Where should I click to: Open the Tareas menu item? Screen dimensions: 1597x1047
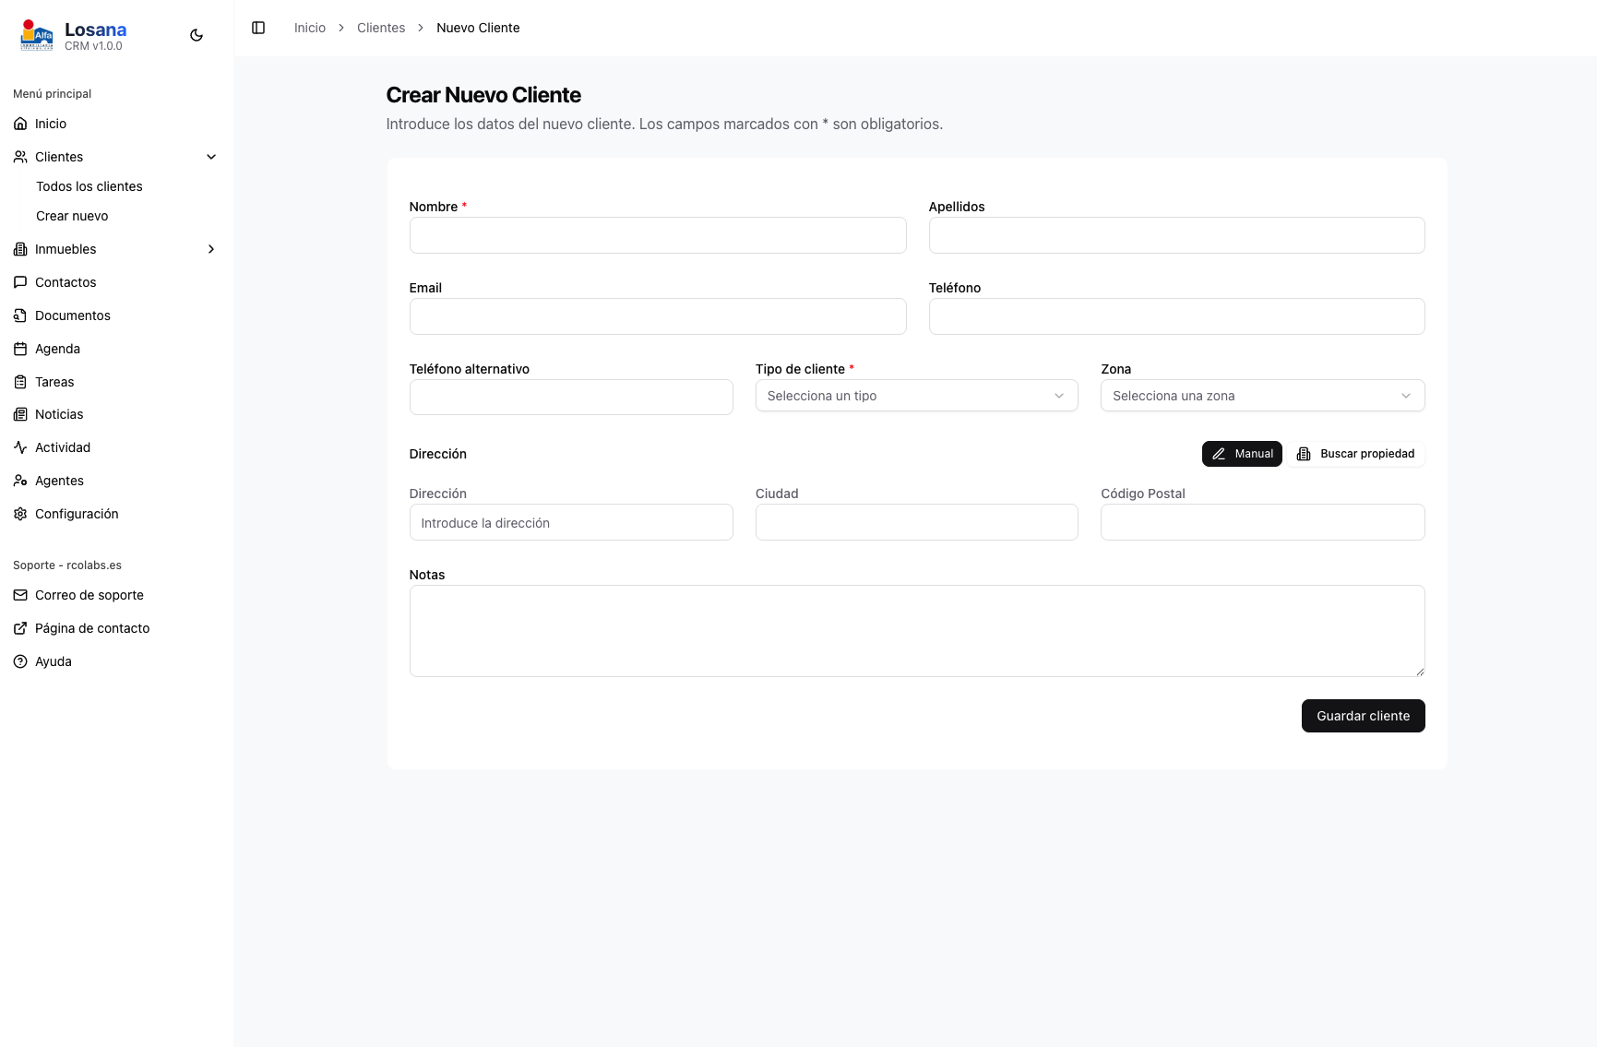coord(54,382)
